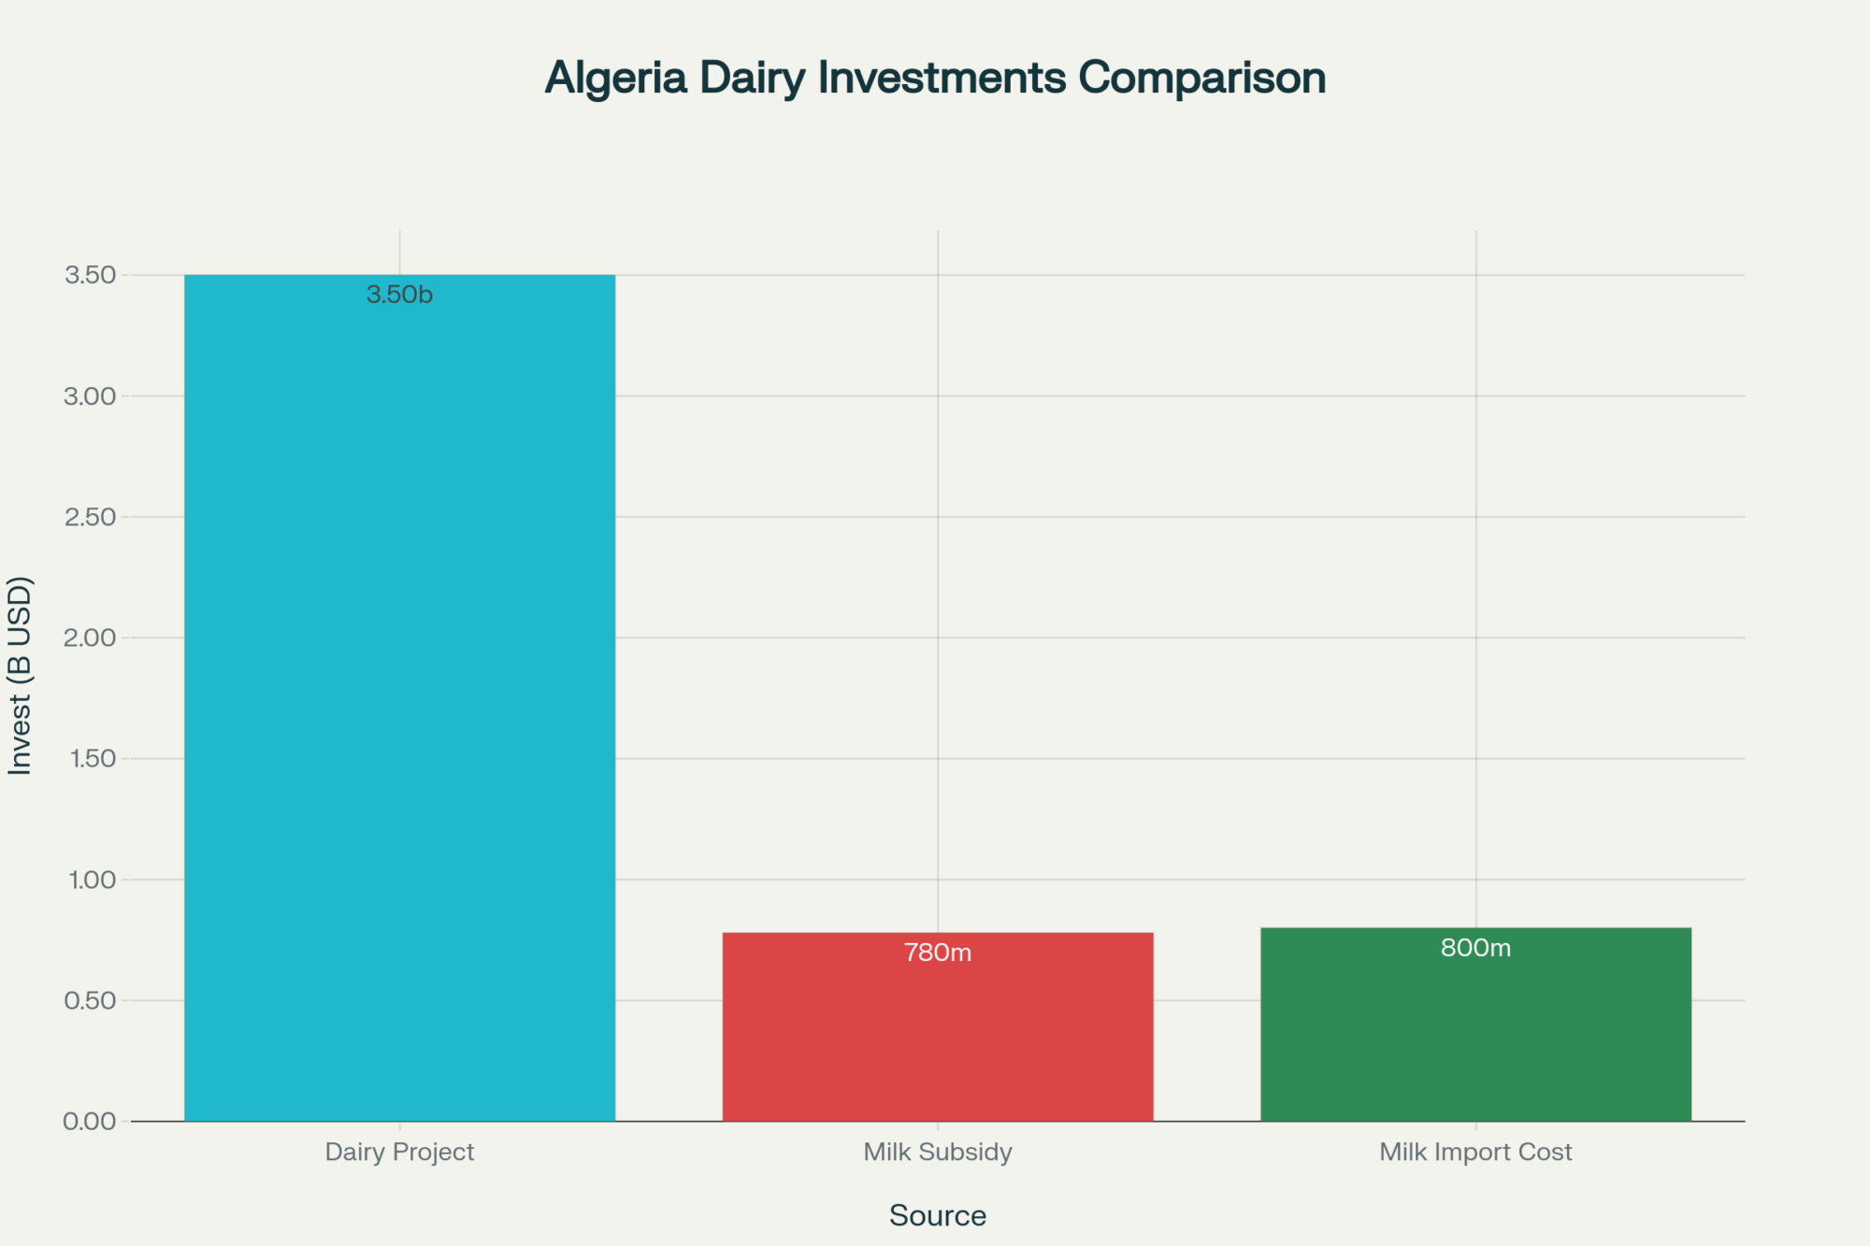Select the Dairy Project x-axis label
Image resolution: width=1870 pixels, height=1246 pixels.
(399, 1152)
